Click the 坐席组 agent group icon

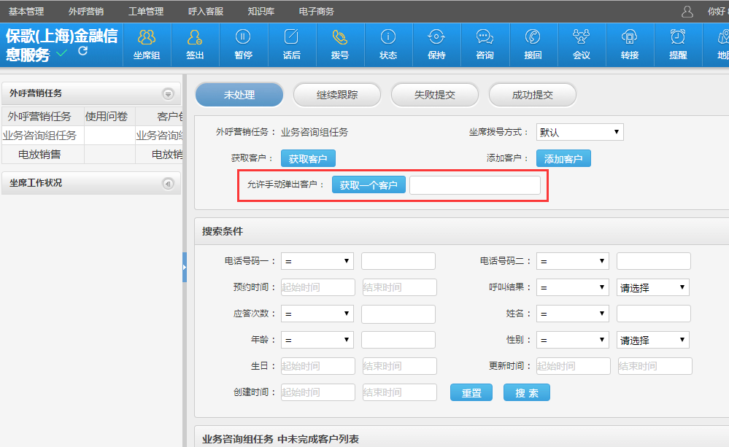point(147,38)
